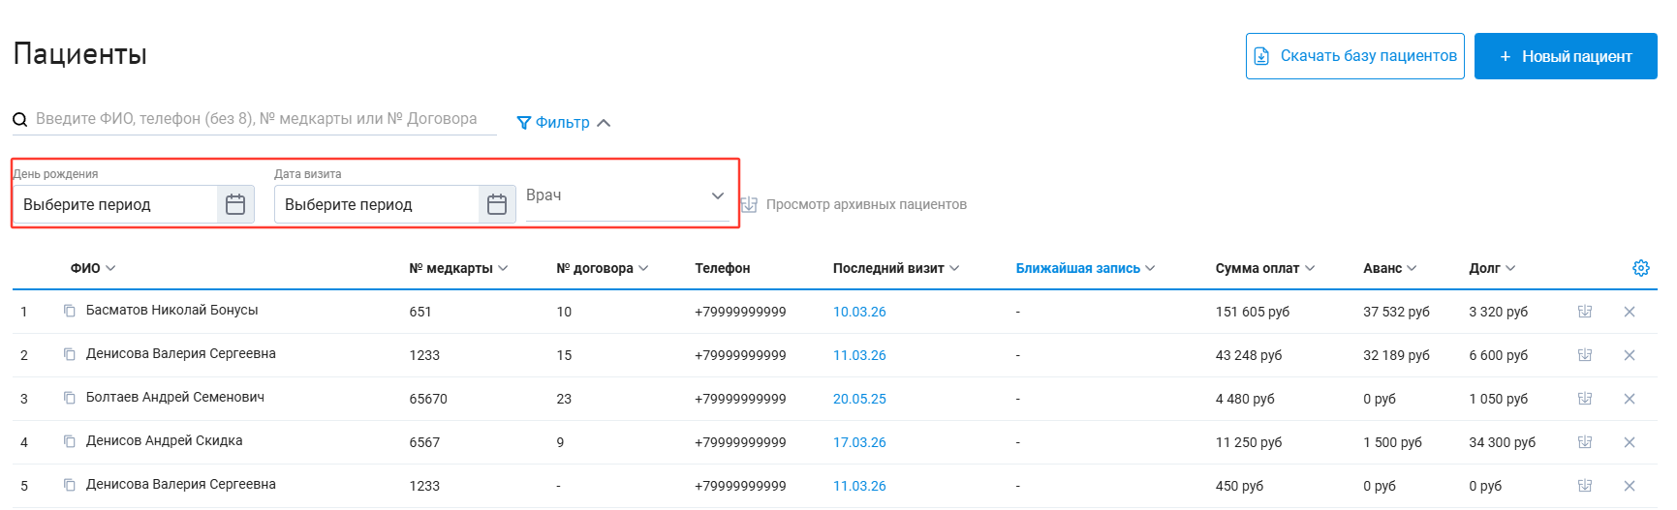Screen dimensions: 1677x510
Task: Copy name icon for Болтаев Андрей Семенович
Action: [70, 398]
